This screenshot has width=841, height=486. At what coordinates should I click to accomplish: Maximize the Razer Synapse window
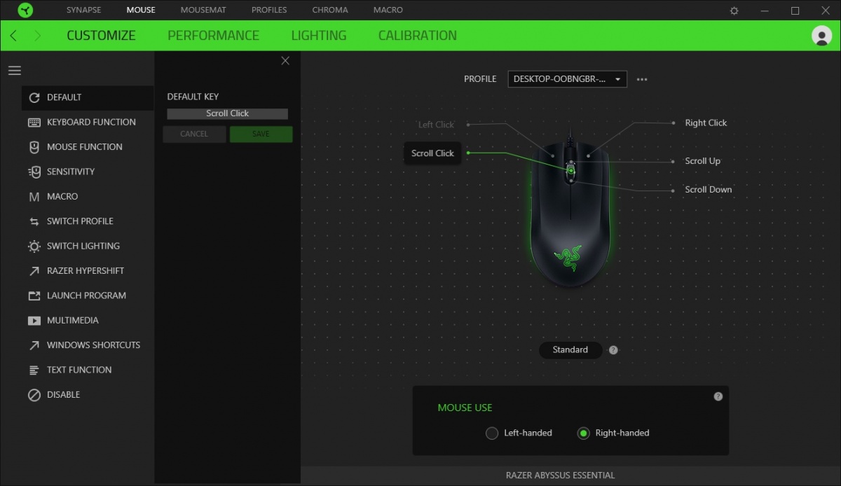(795, 11)
